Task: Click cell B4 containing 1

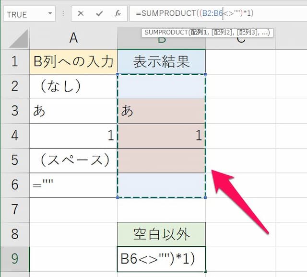Action: pyautogui.click(x=162, y=136)
